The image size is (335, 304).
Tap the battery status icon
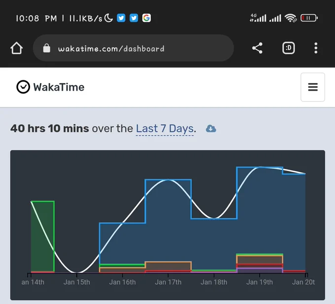(309, 18)
